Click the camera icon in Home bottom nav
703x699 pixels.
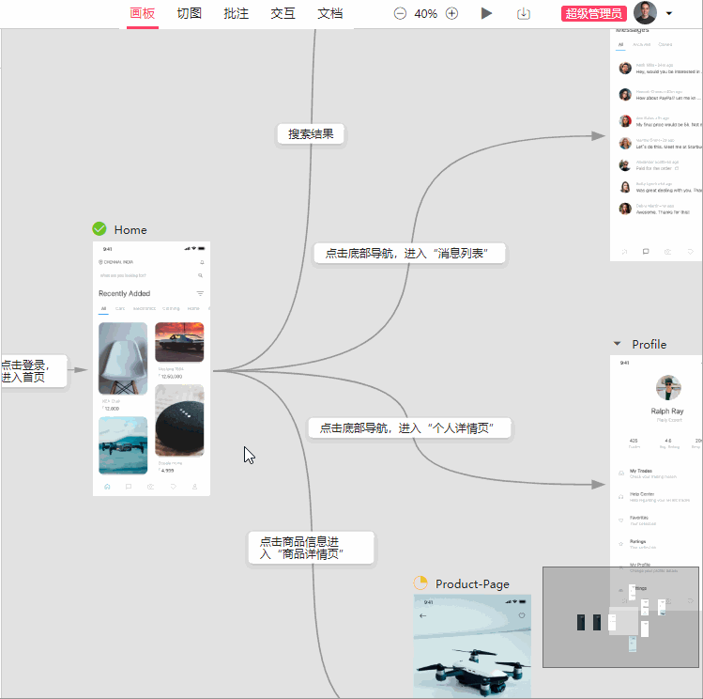pos(150,487)
